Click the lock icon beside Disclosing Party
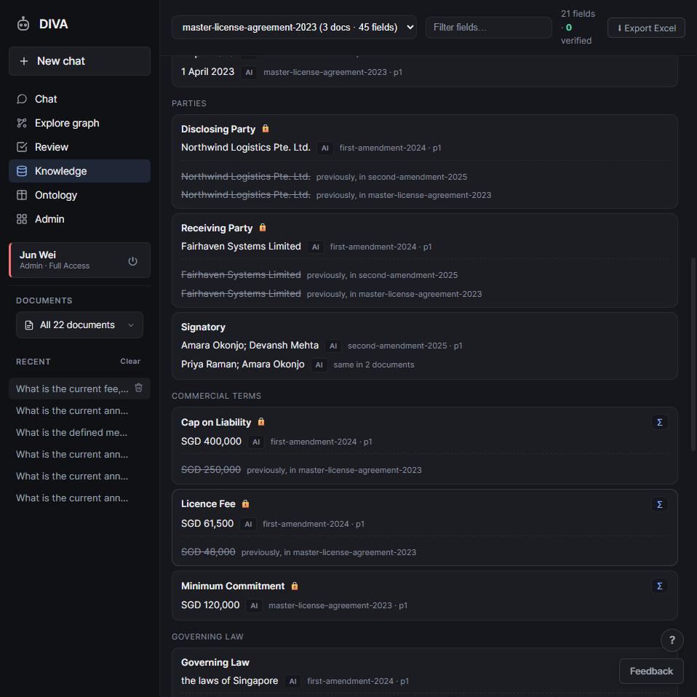 coord(266,129)
